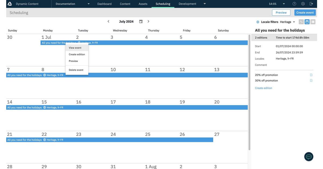The image size is (323, 169).
Task: Click the Dynamic Content logo icon
Action: [x=10, y=4]
